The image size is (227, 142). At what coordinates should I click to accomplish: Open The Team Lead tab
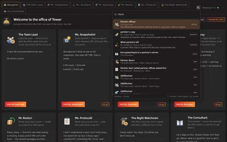pos(33,5)
